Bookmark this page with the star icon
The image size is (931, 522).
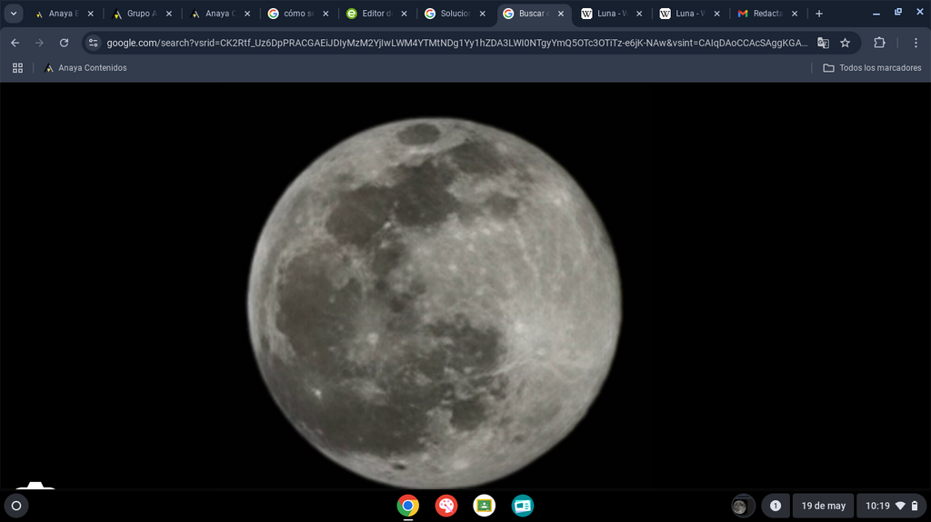845,43
